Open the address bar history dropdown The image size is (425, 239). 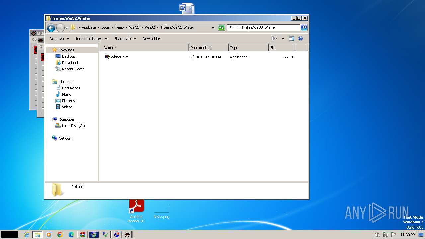point(213,28)
